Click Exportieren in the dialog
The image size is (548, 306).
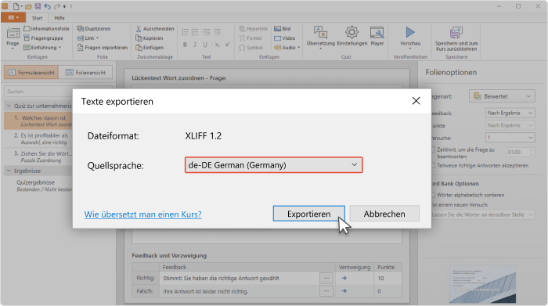308,214
